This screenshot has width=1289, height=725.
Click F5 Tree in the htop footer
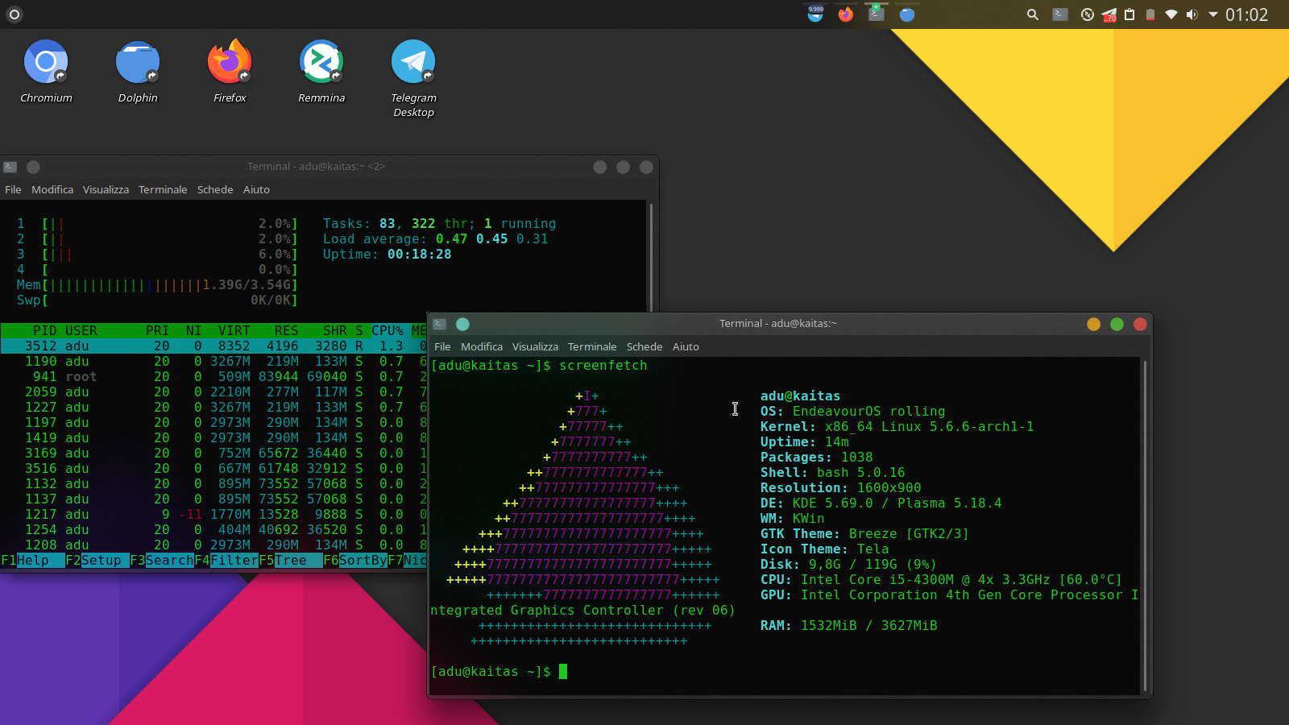[290, 560]
